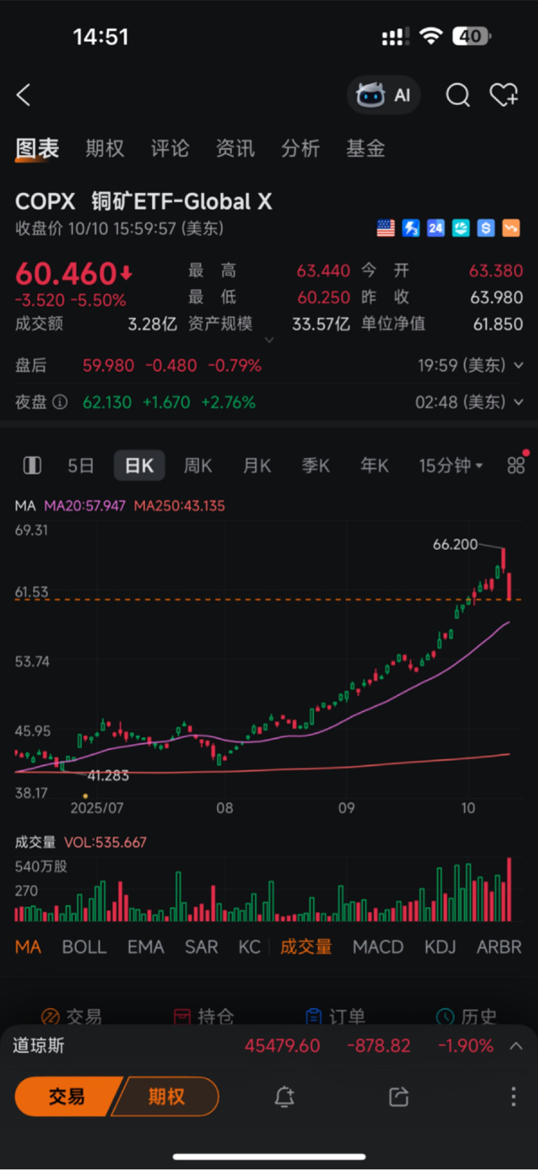The width and height of the screenshot is (538, 1170).
Task: Open search with magnifier icon
Action: [457, 95]
